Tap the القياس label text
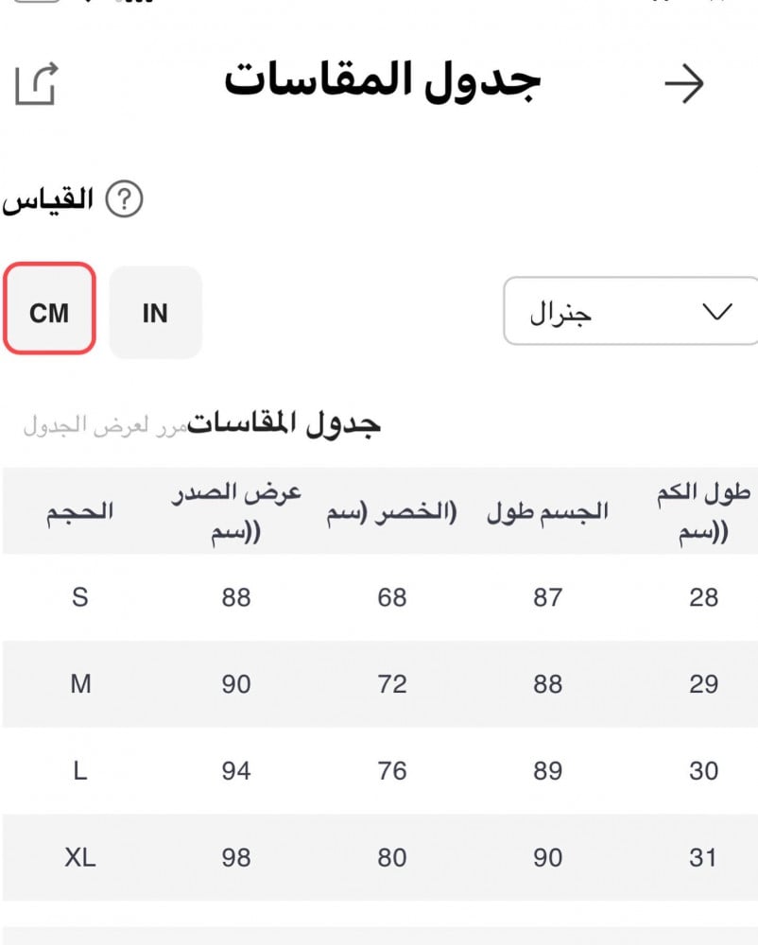 [x=47, y=199]
